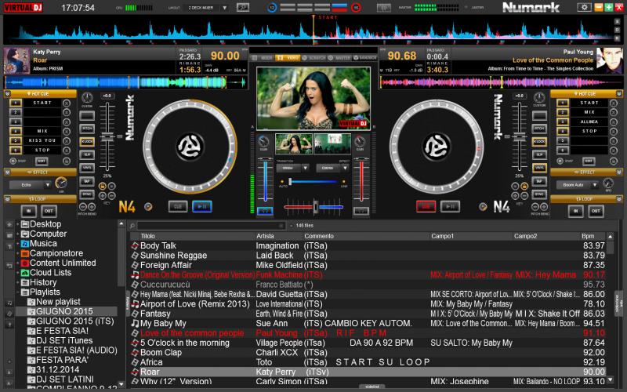Screen dimensions: 627x392
Task: Toggle VINYL mode on the right deck
Action: (538, 167)
